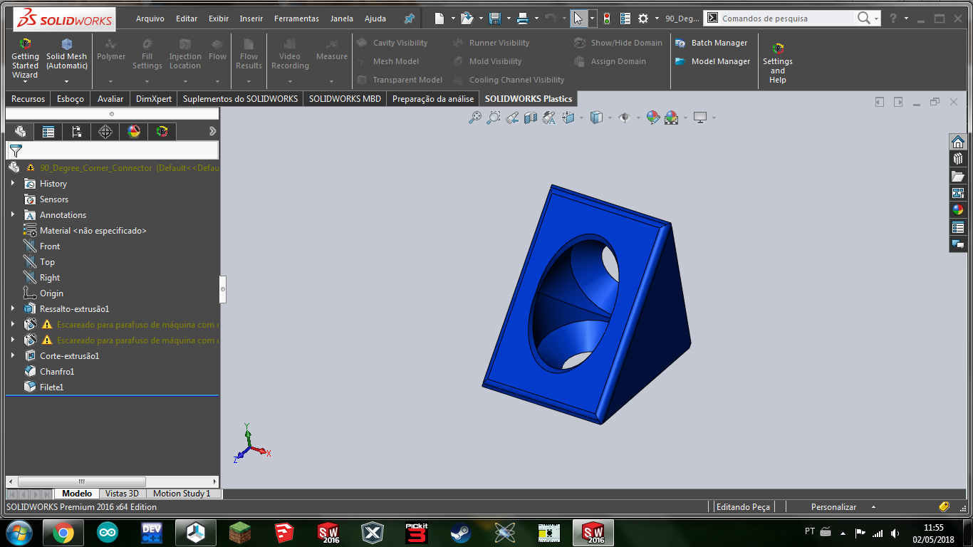Switch to Suplementos do SOLIDWORKS tab
Image resolution: width=973 pixels, height=547 pixels.
240,99
